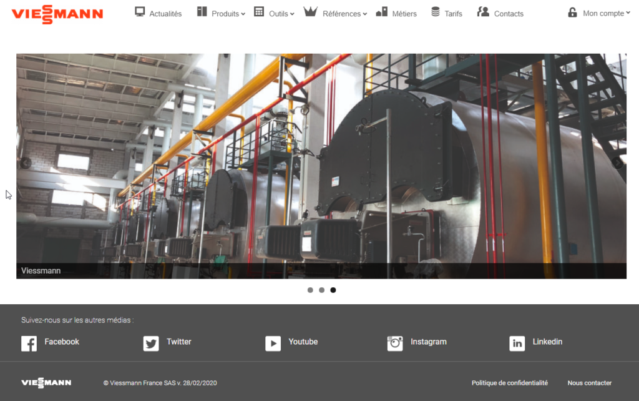Screen dimensions: 639x401
Task: Open the Instagram camera icon
Action: pos(395,343)
